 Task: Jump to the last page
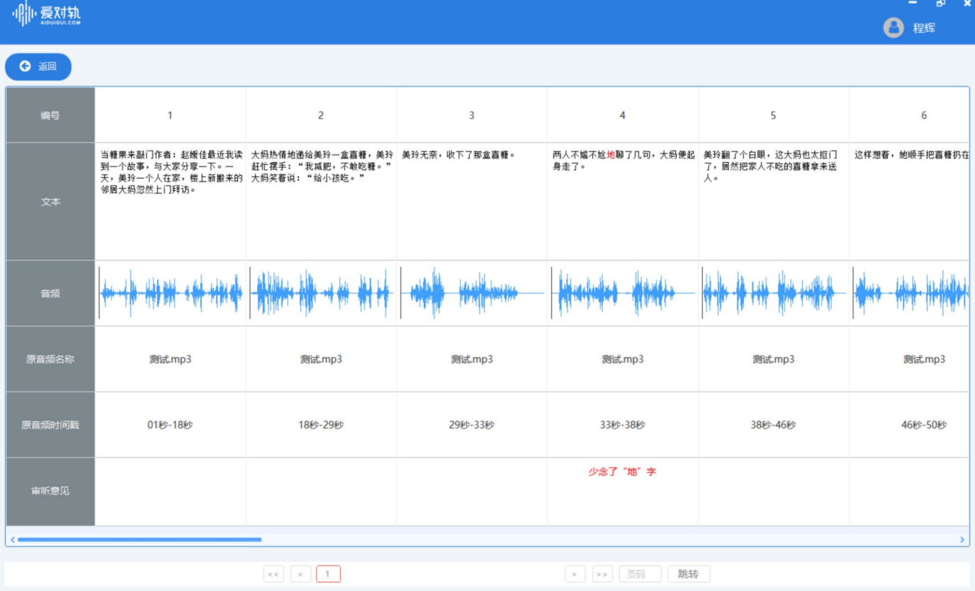603,574
